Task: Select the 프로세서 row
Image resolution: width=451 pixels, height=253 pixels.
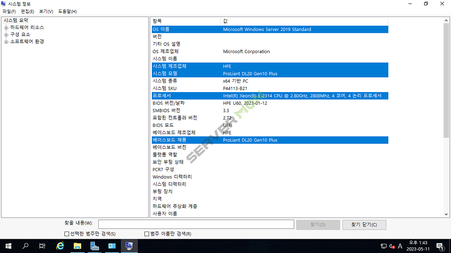Action: [270, 96]
